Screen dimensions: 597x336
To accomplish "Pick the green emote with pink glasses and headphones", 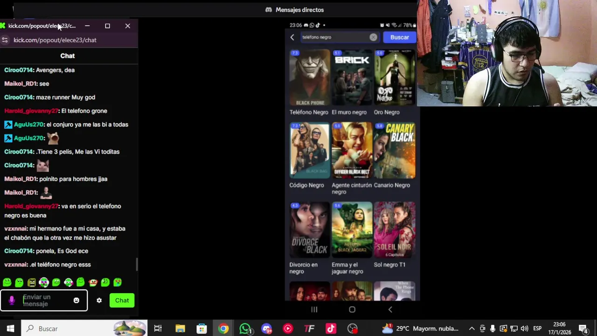I will (44, 282).
